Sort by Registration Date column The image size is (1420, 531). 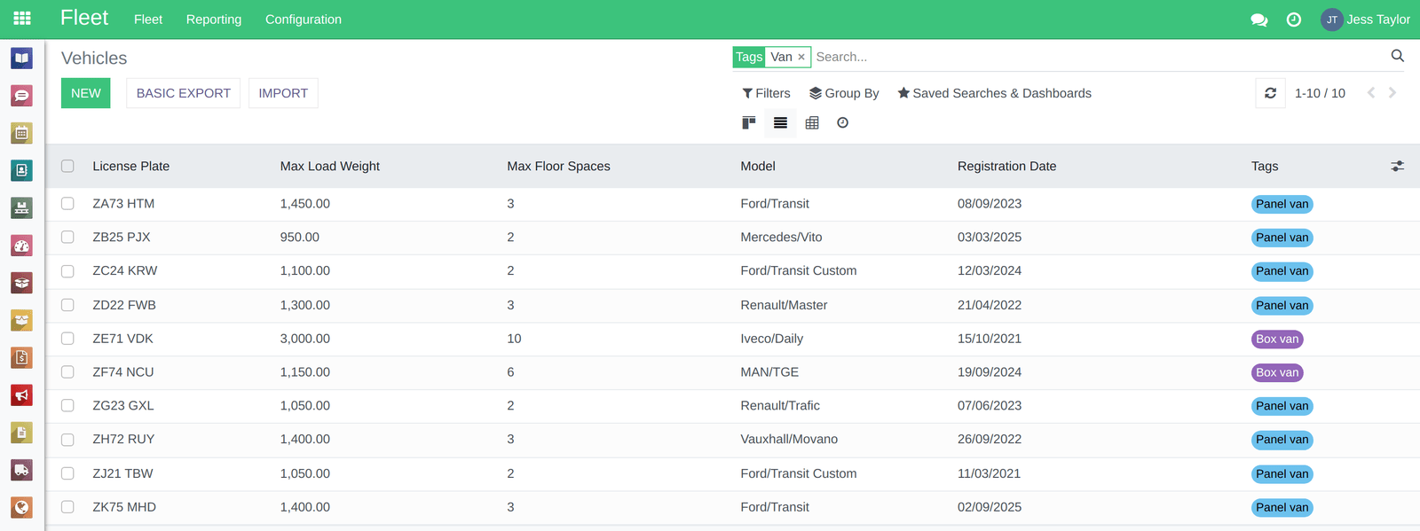1006,166
